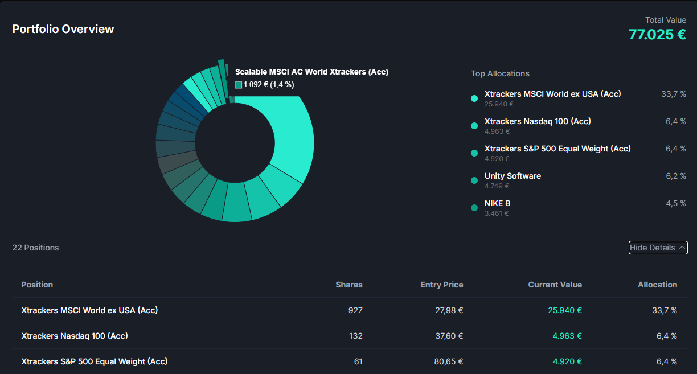The image size is (697, 374).
Task: Select the Xtrackers MSCI World ex USA allocation dot
Action: click(474, 98)
